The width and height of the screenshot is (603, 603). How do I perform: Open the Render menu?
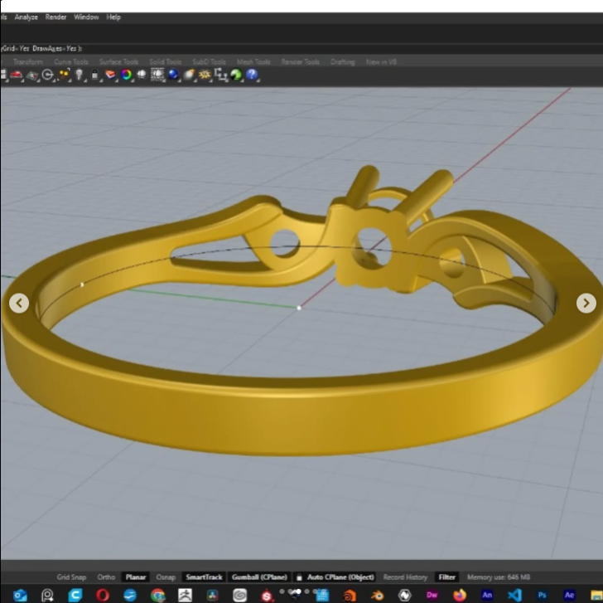click(56, 17)
